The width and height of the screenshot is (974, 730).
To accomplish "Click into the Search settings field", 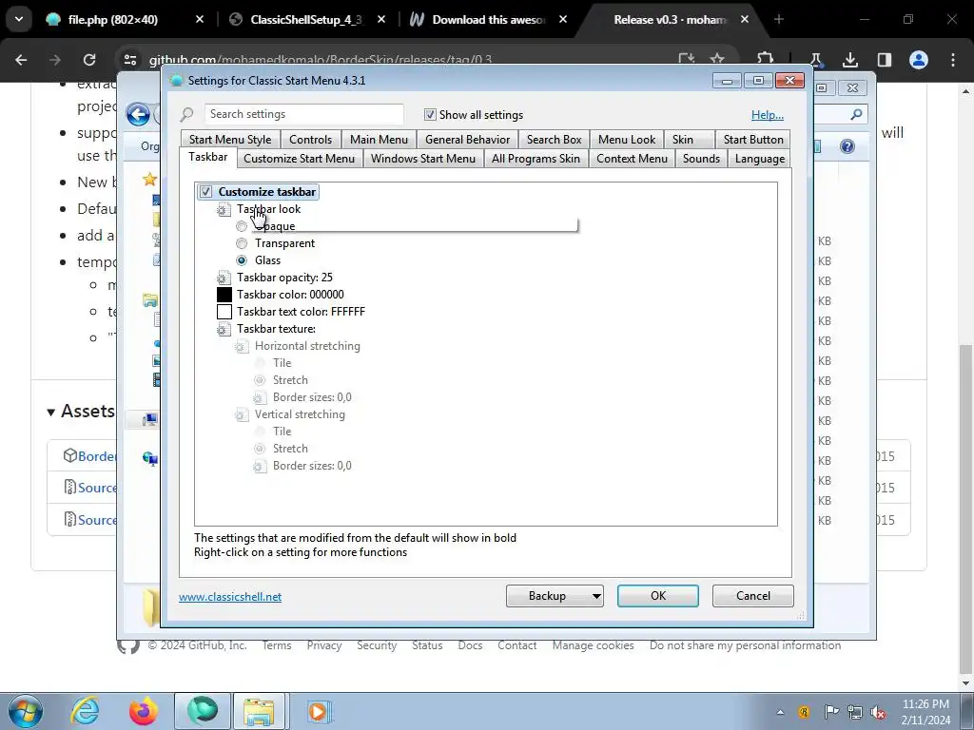I will point(303,114).
